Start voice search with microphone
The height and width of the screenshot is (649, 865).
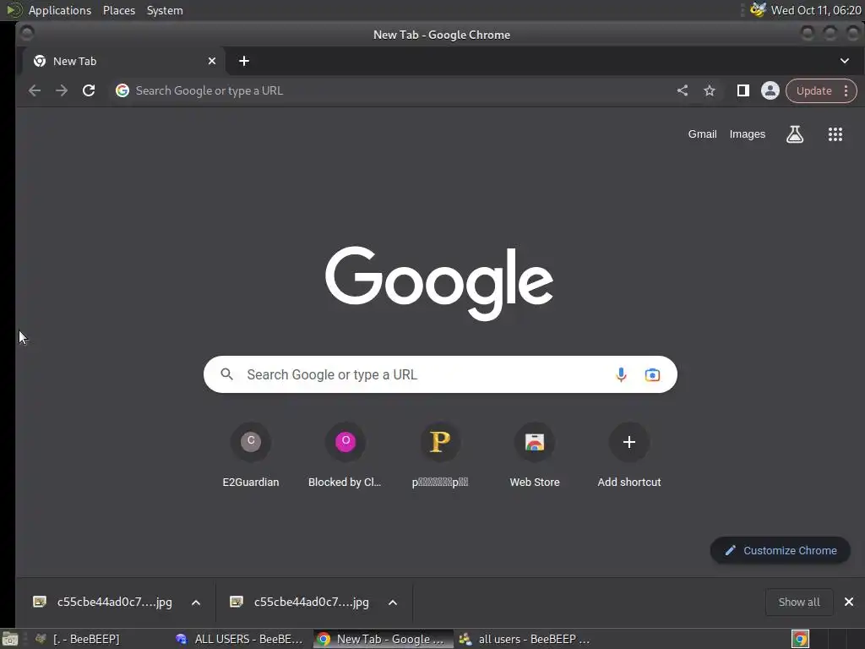pyautogui.click(x=621, y=374)
